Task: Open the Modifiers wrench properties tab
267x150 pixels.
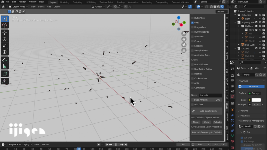Action: [232, 115]
